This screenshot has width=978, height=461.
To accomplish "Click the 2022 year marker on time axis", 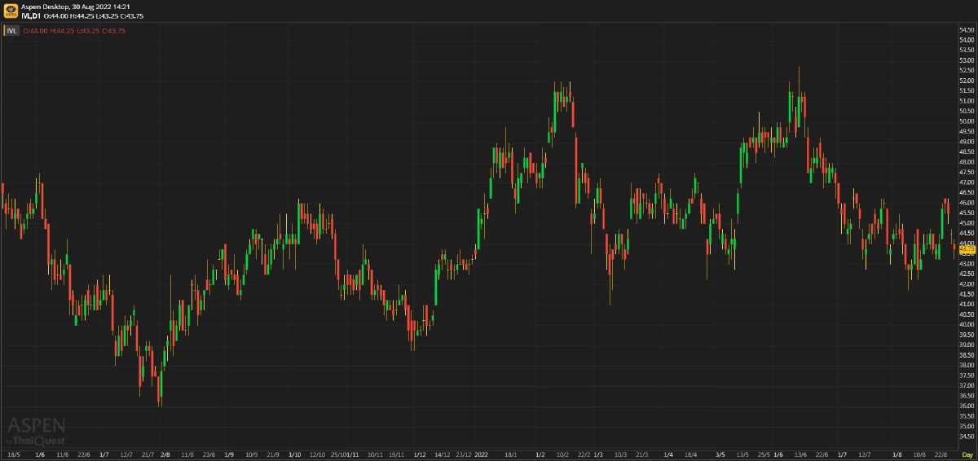I will (x=481, y=454).
